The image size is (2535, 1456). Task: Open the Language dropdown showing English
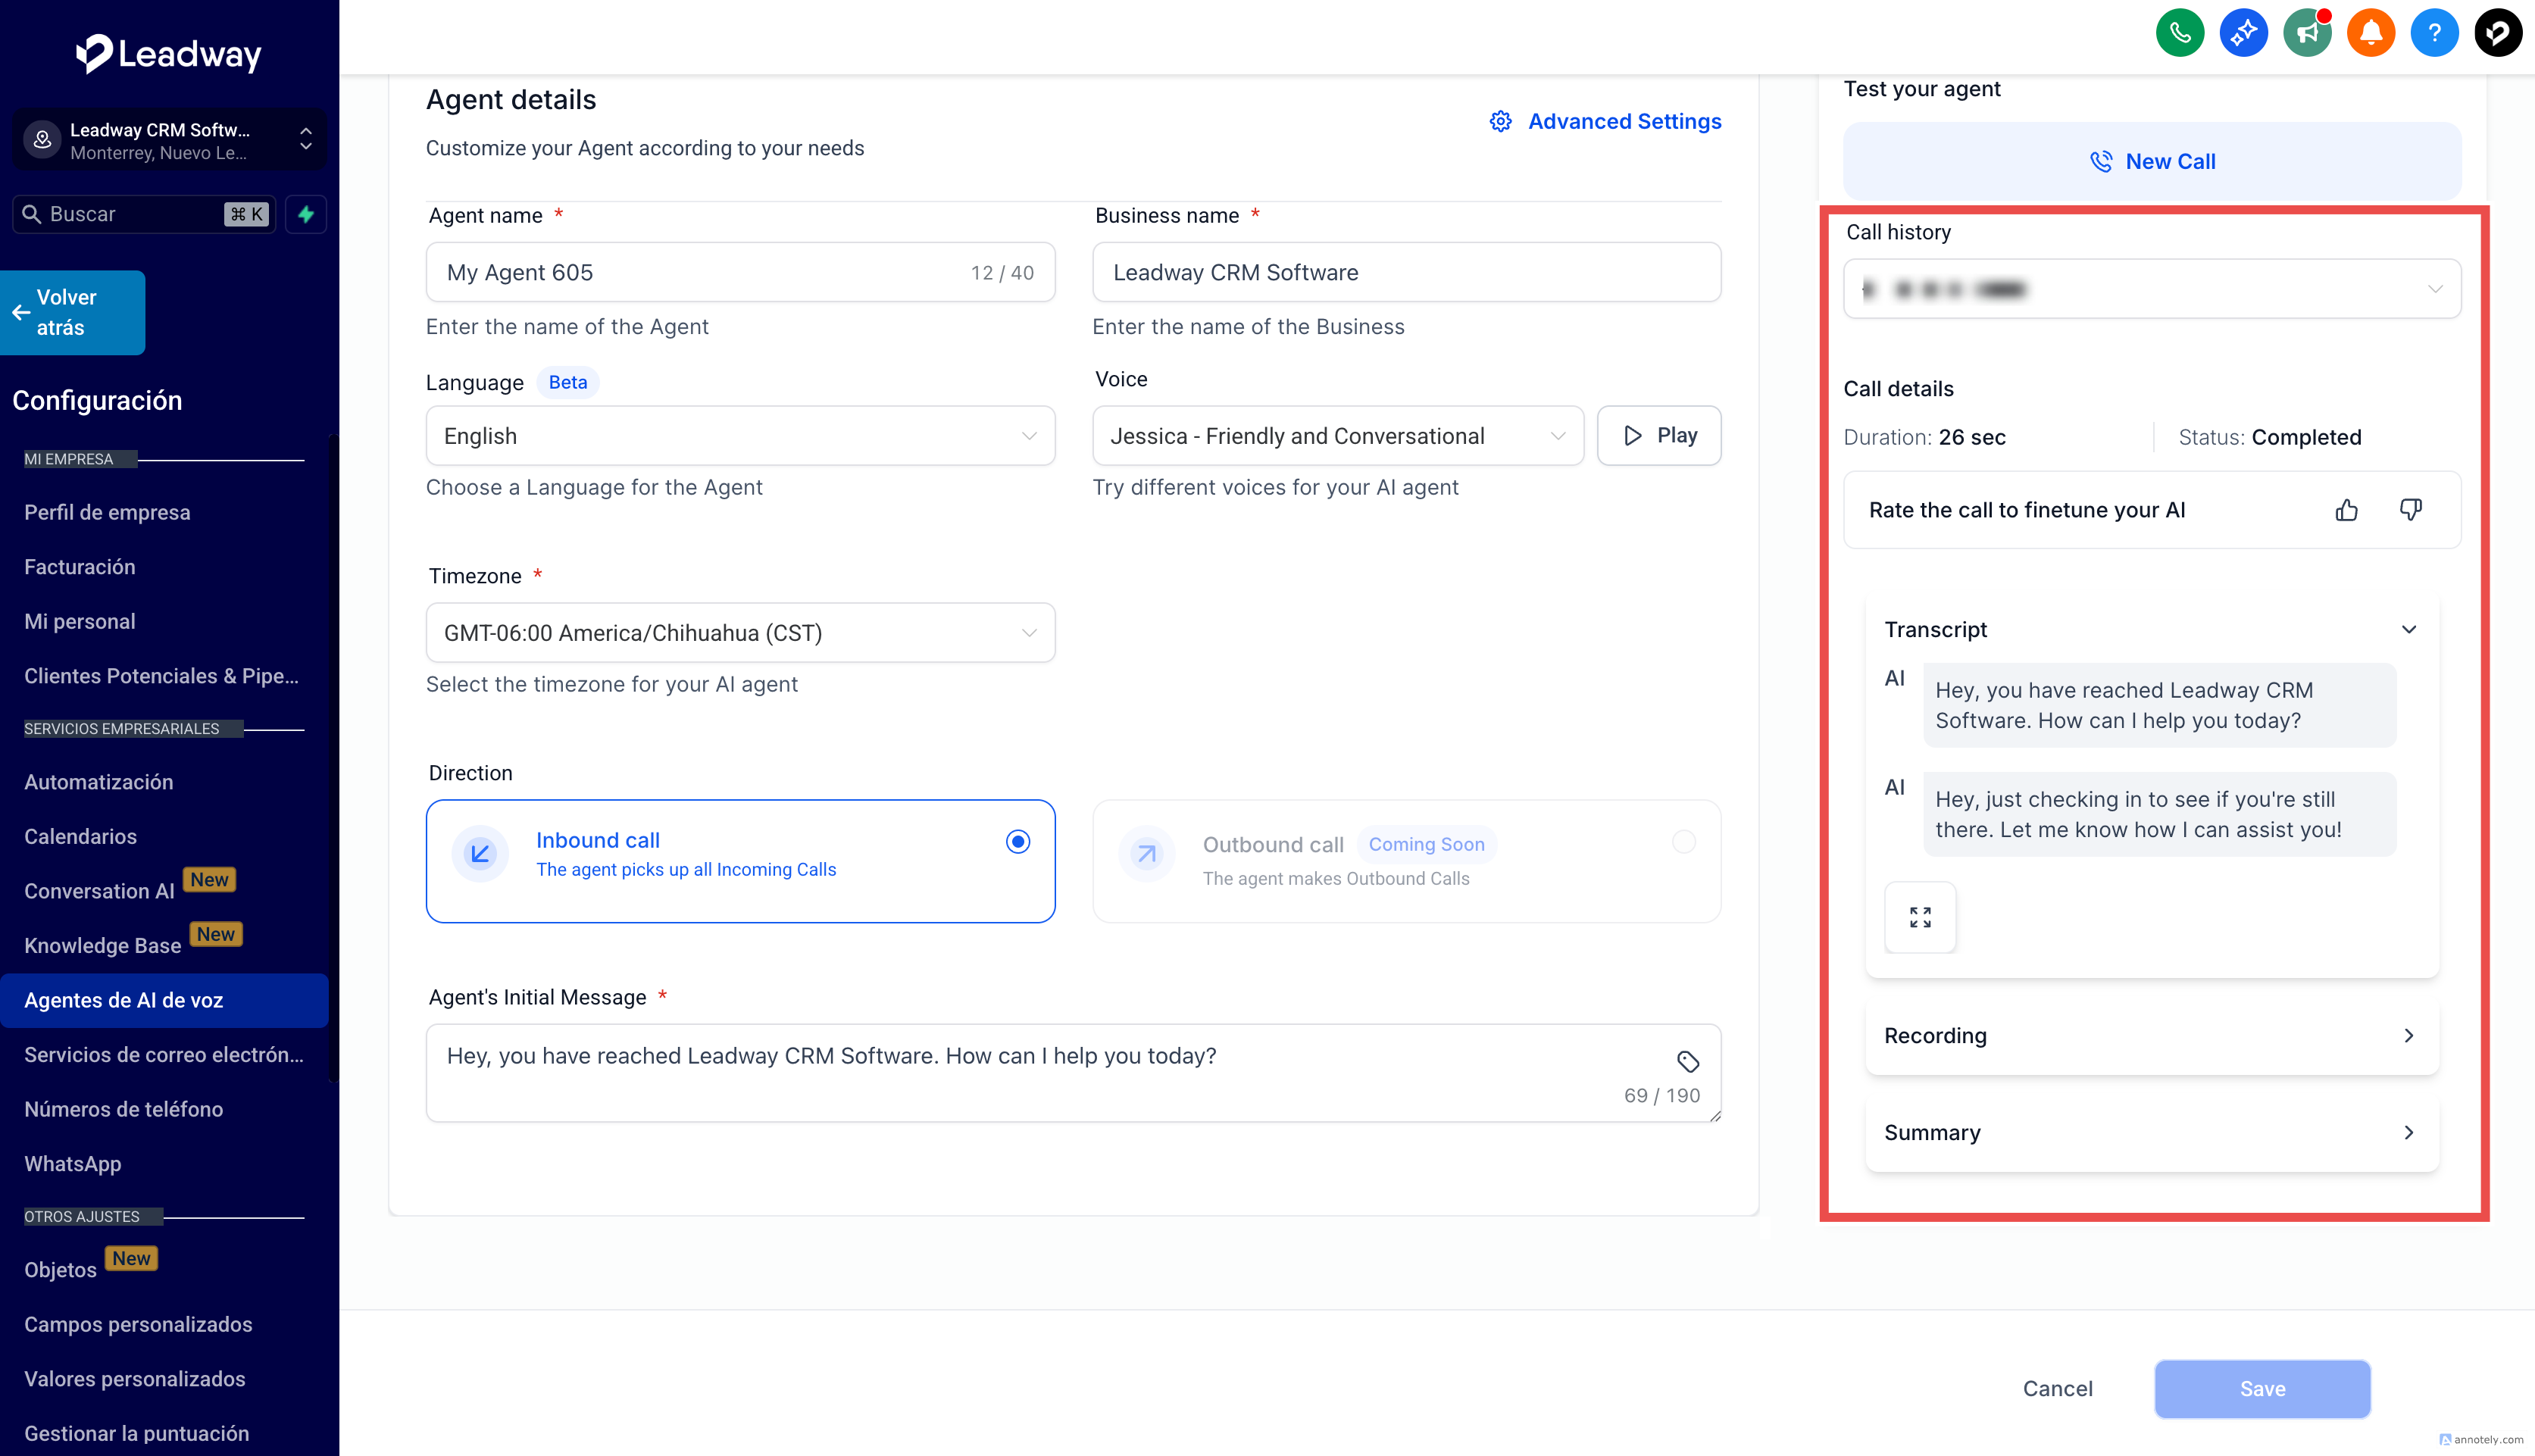(x=740, y=436)
